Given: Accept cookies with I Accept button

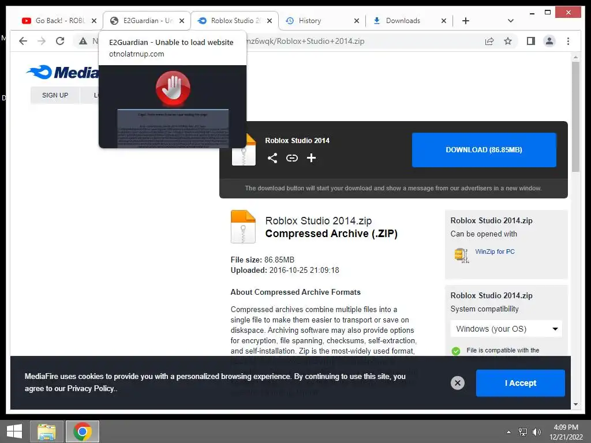Looking at the screenshot, I should pos(520,383).
